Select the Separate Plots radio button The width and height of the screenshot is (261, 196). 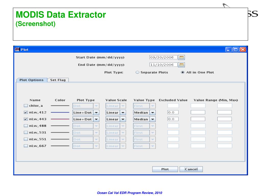[137, 72]
